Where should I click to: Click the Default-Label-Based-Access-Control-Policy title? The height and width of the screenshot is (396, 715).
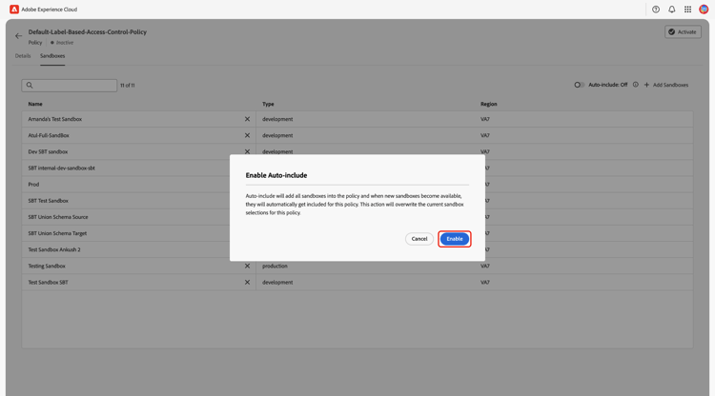tap(88, 31)
